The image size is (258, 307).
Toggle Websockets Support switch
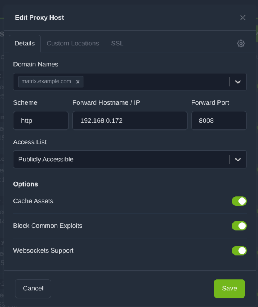239,251
